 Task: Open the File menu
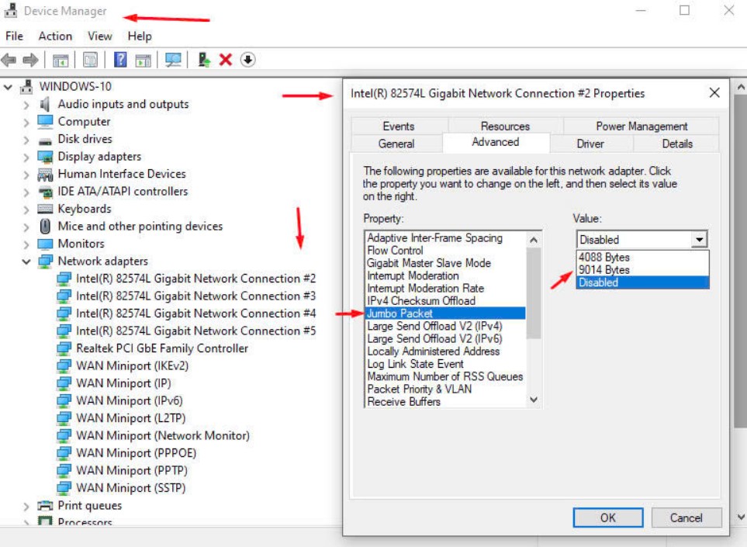tap(14, 36)
